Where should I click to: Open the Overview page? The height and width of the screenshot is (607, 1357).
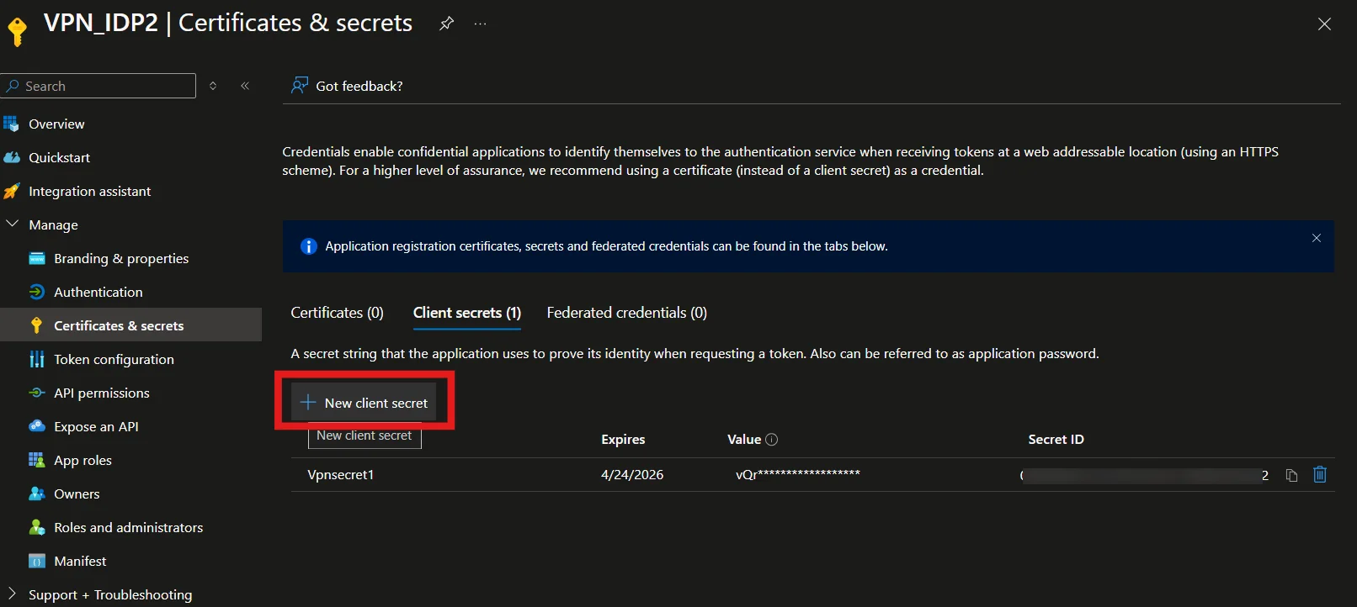point(56,124)
